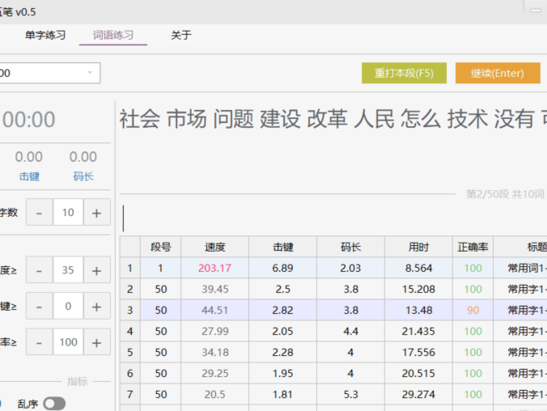Image resolution: width=547 pixels, height=411 pixels.
Task: Select row number 3 header
Action: click(130, 310)
